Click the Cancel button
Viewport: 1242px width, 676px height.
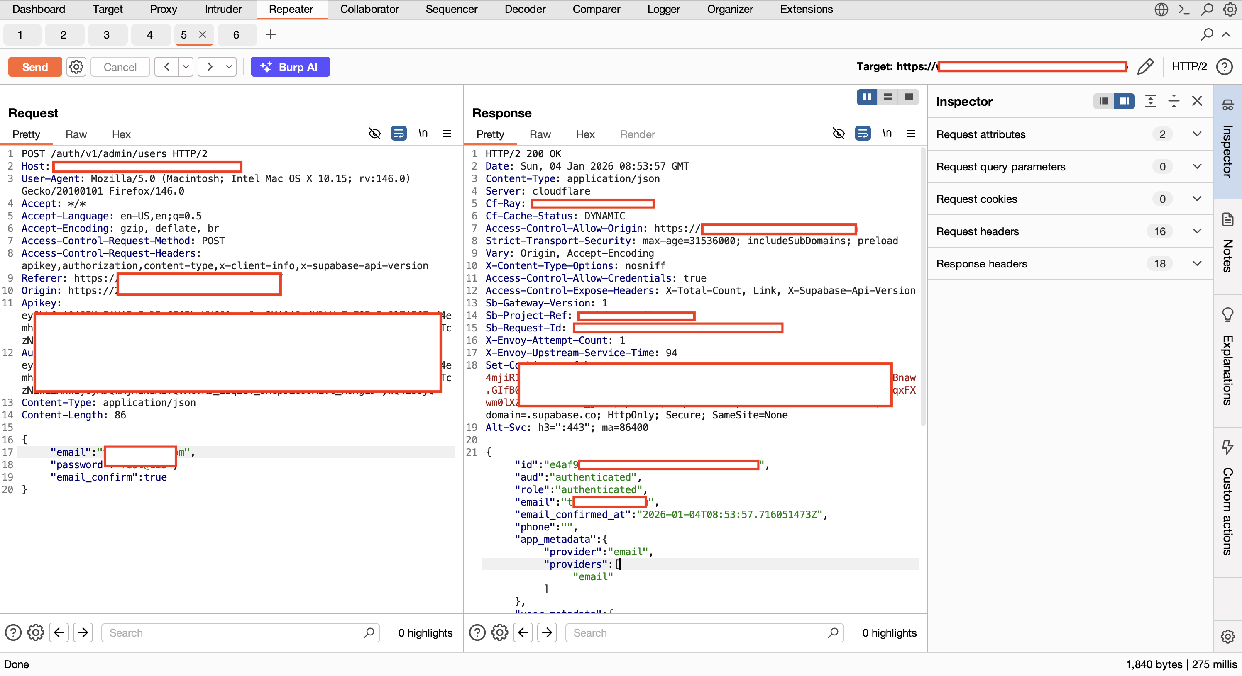click(120, 67)
